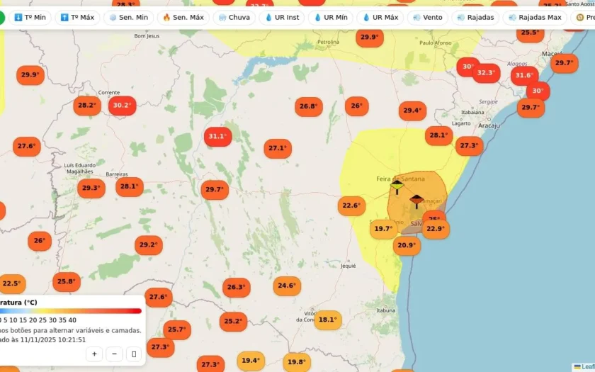The image size is (595, 372).
Task: Select the Tº Máx layer button
Action: (77, 18)
